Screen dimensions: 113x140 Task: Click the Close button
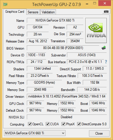(x=99, y=133)
